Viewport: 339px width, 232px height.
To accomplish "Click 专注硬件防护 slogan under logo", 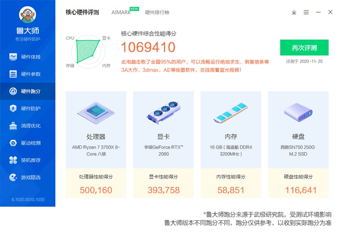I will coord(28,39).
